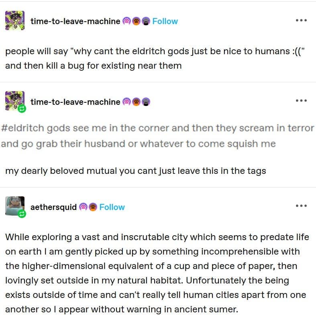Click the aethersquid avatar thumbnail
This screenshot has width=316, height=330.
[x=15, y=206]
